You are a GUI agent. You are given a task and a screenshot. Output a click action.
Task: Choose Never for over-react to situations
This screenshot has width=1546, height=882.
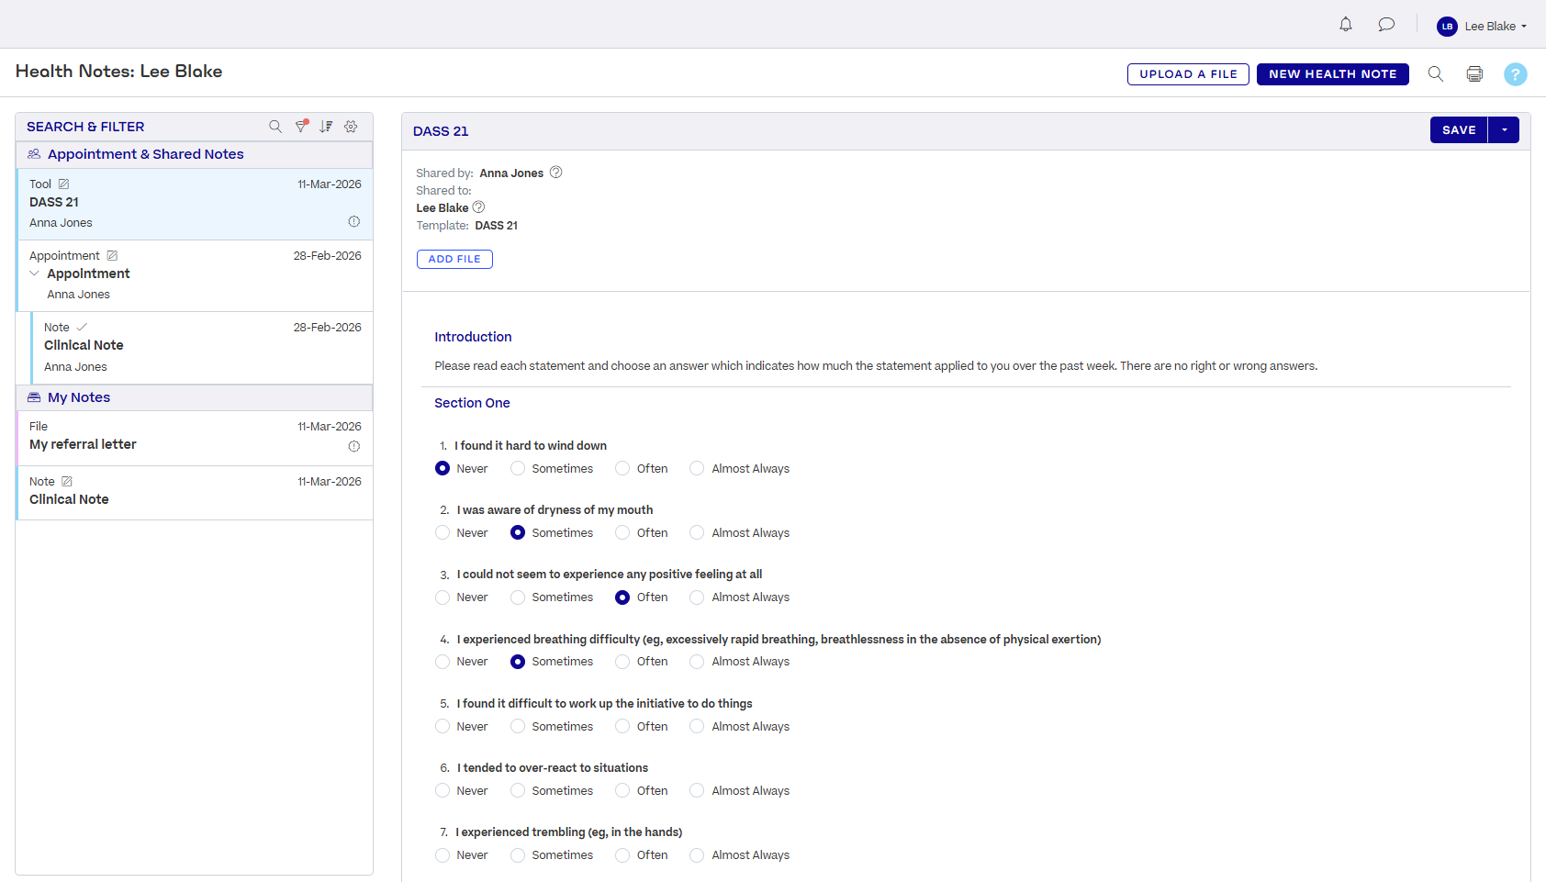(x=443, y=790)
